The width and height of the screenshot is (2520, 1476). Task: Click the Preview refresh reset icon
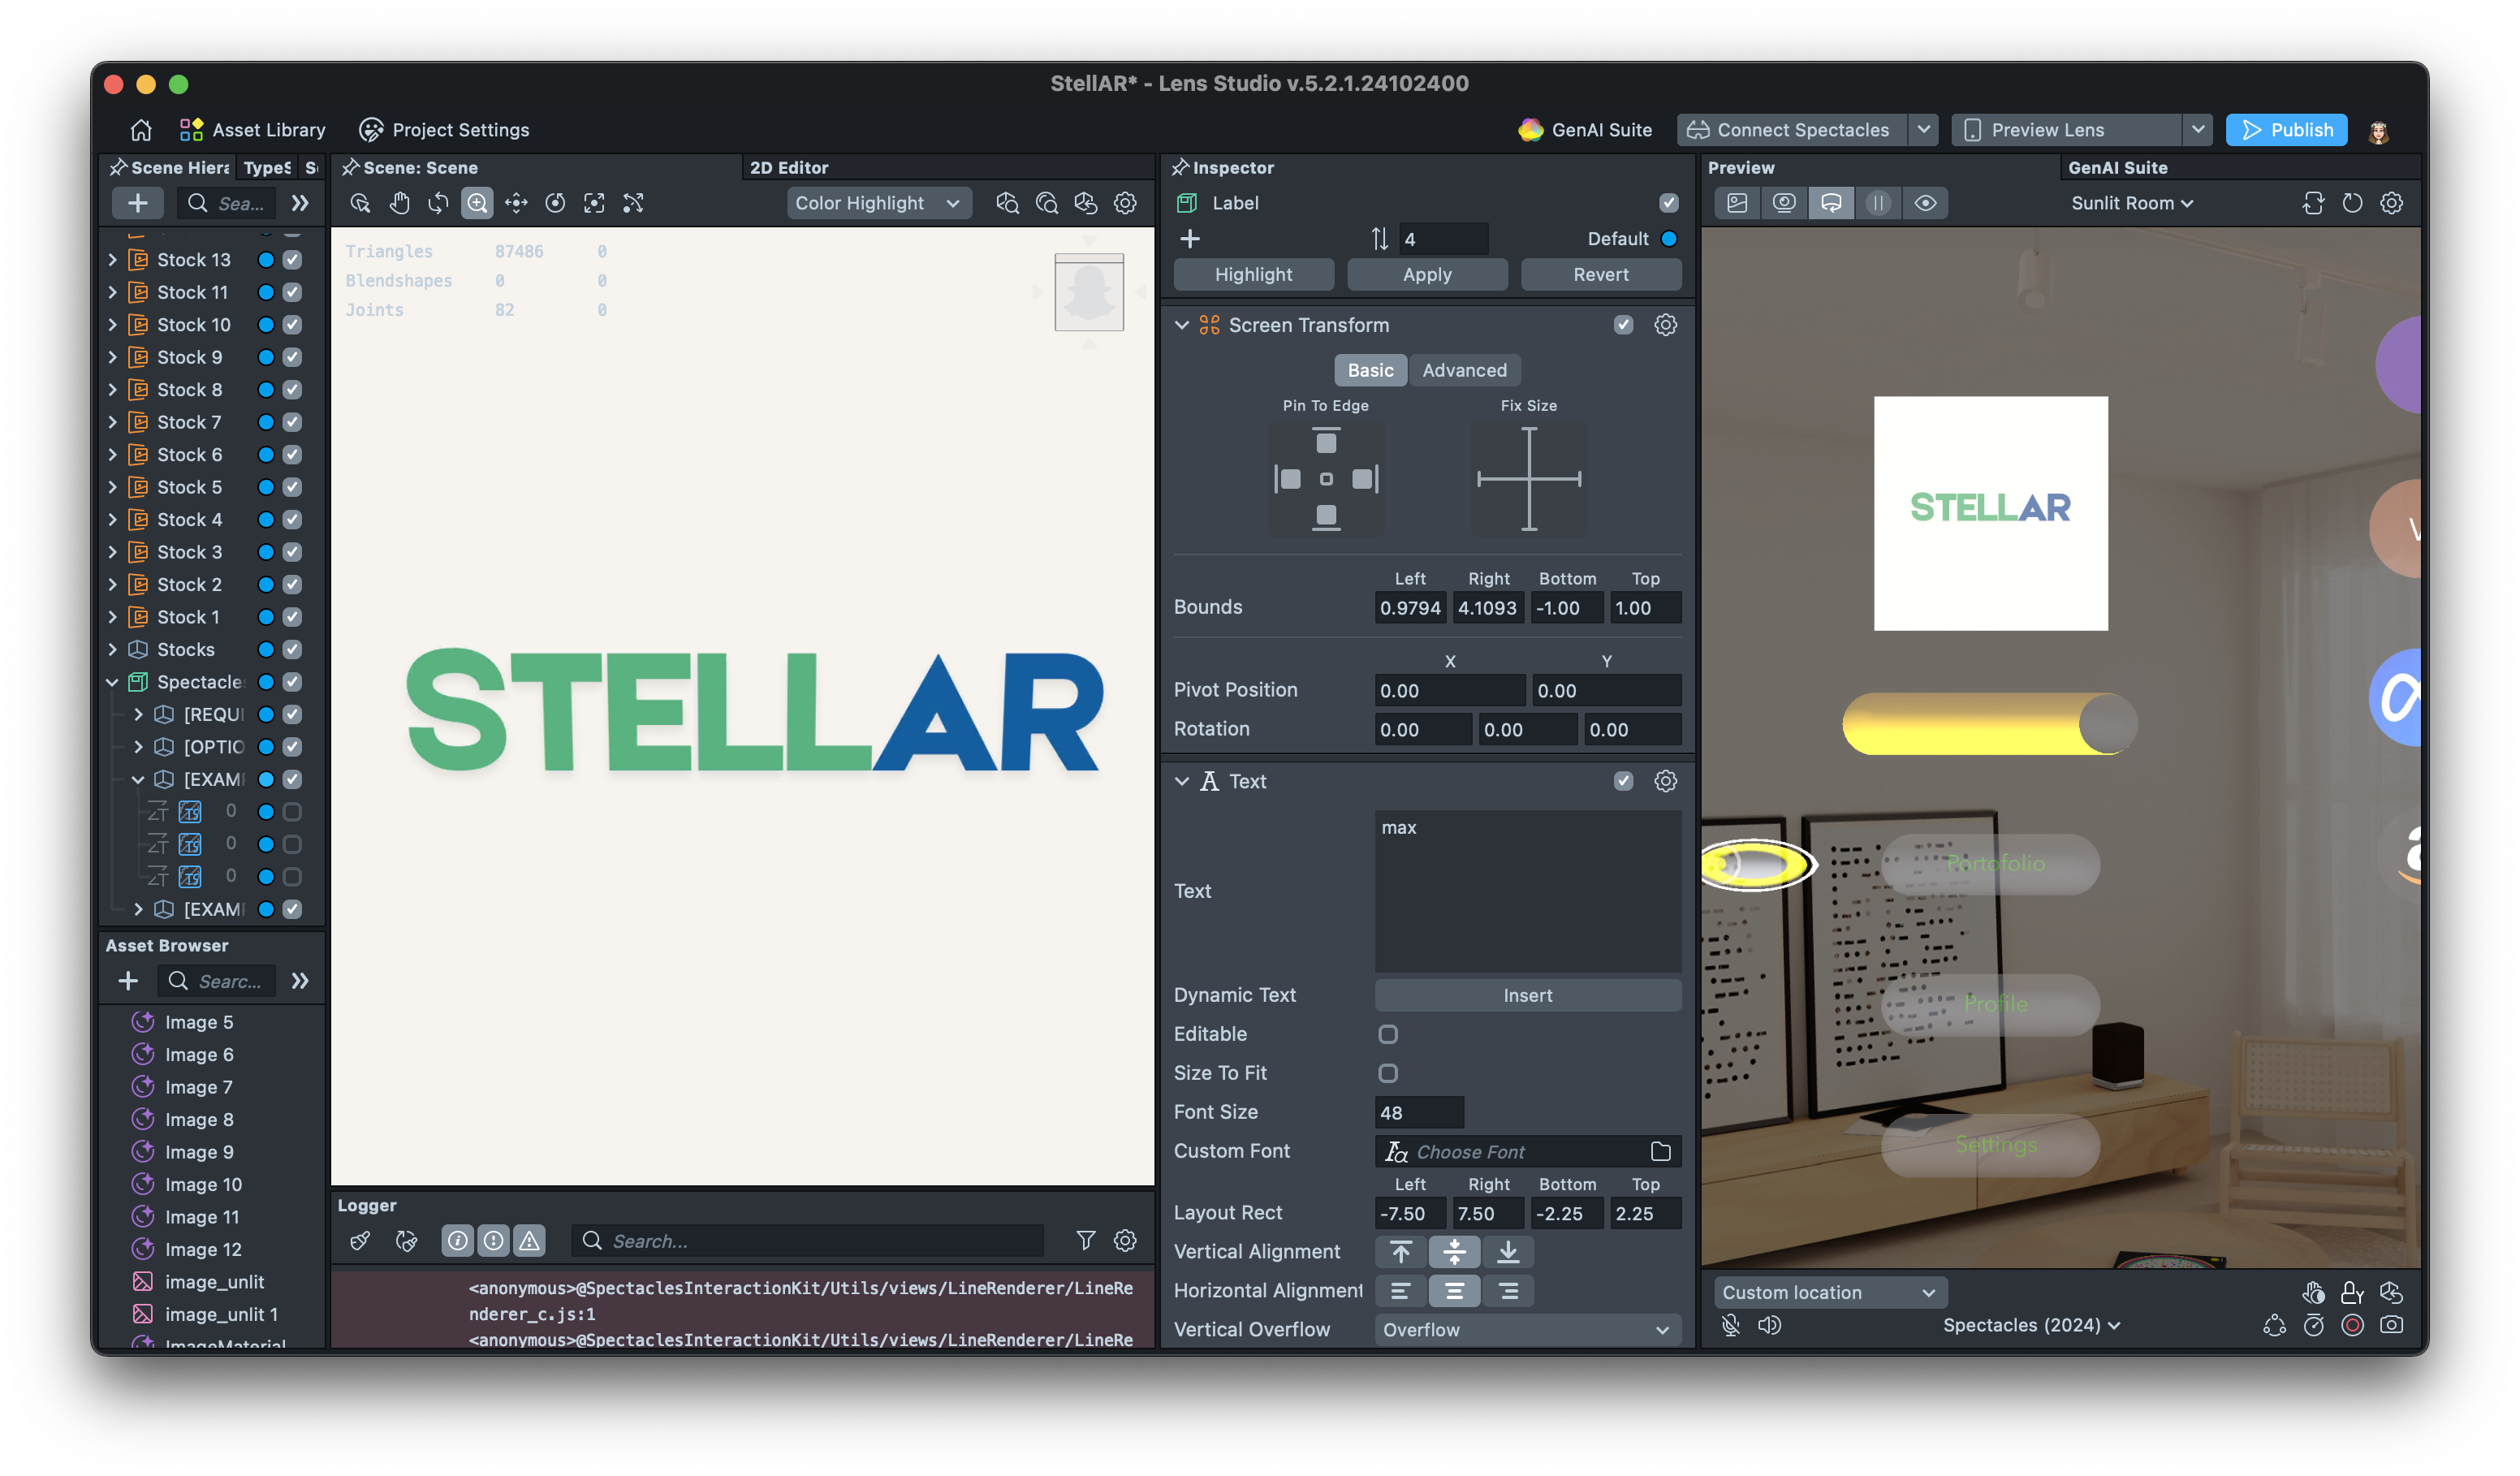[x=2352, y=203]
